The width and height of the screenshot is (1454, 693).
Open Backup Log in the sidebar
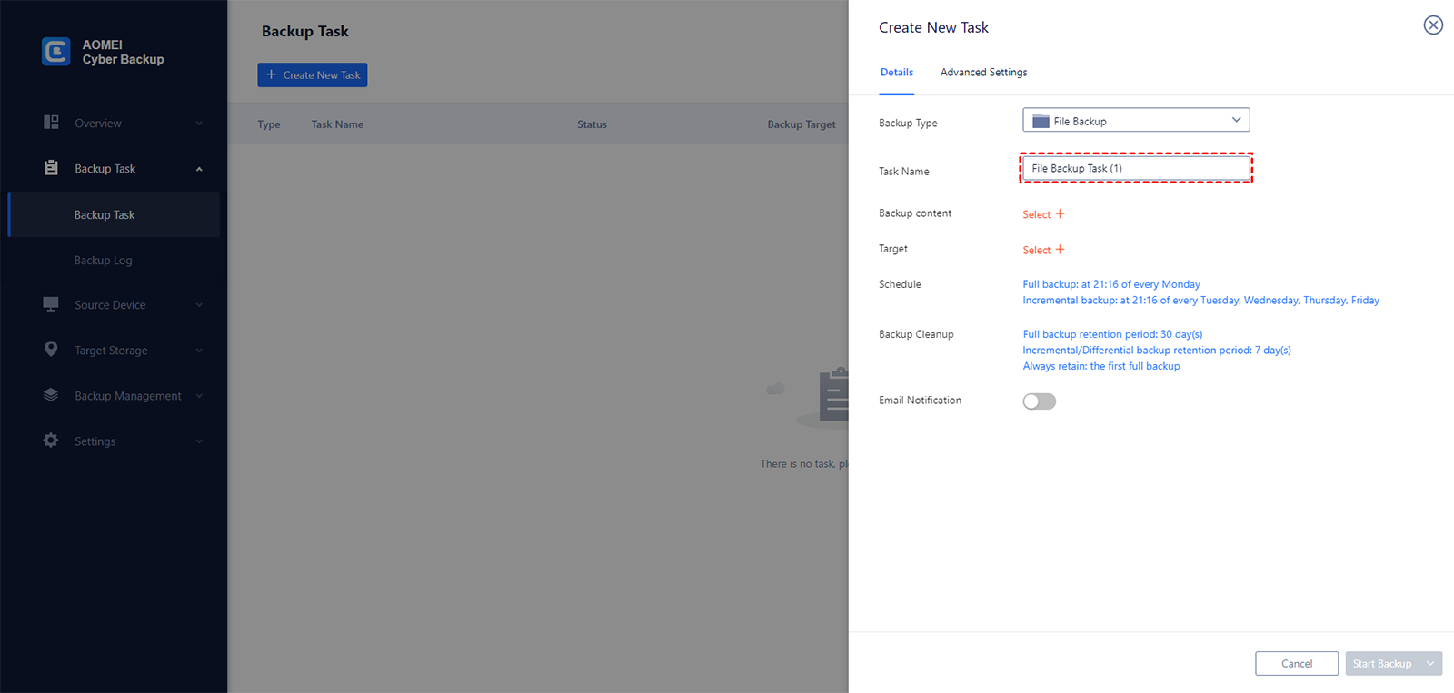104,261
